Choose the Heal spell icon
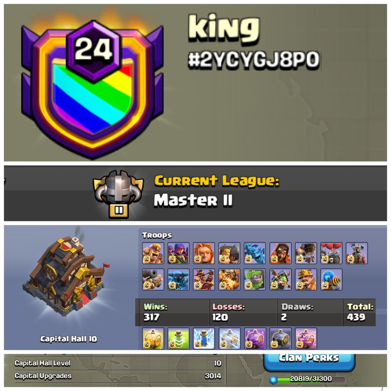Image resolution: width=391 pixels, height=391 pixels. point(153,339)
